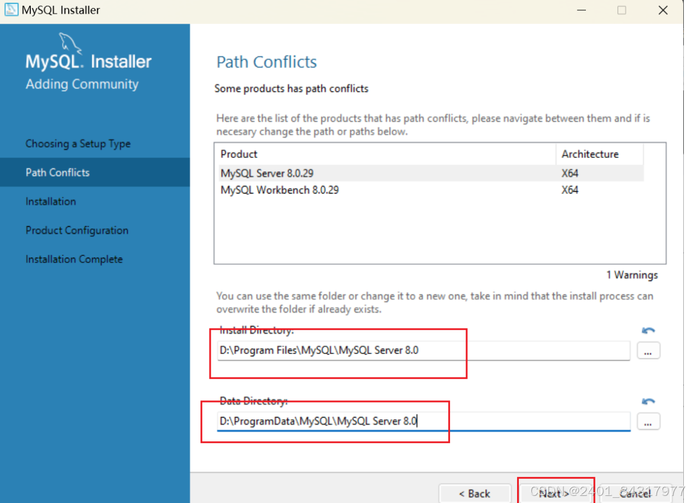Open the Path Conflicts step in sidebar
Image resolution: width=688 pixels, height=503 pixels.
pos(95,172)
